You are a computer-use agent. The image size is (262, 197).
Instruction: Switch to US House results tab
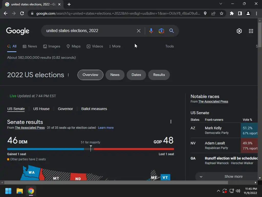point(41,109)
